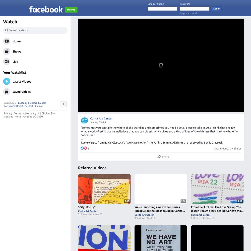Switch language to Deutsch
This screenshot has height=251, width=251.
click(x=29, y=106)
